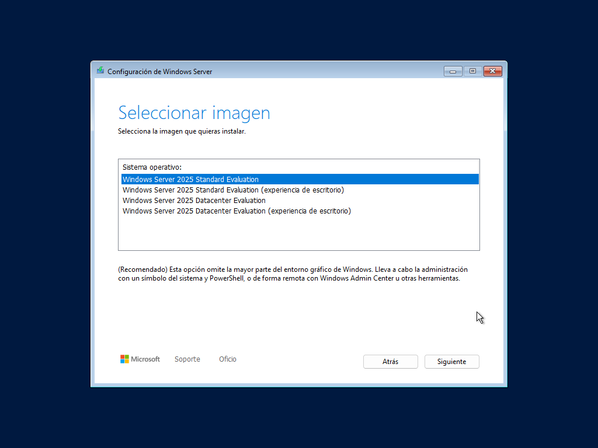Screen dimensions: 598x448
Task: Select Windows Server 2025 Standard Evaluation
Action: tap(300, 179)
